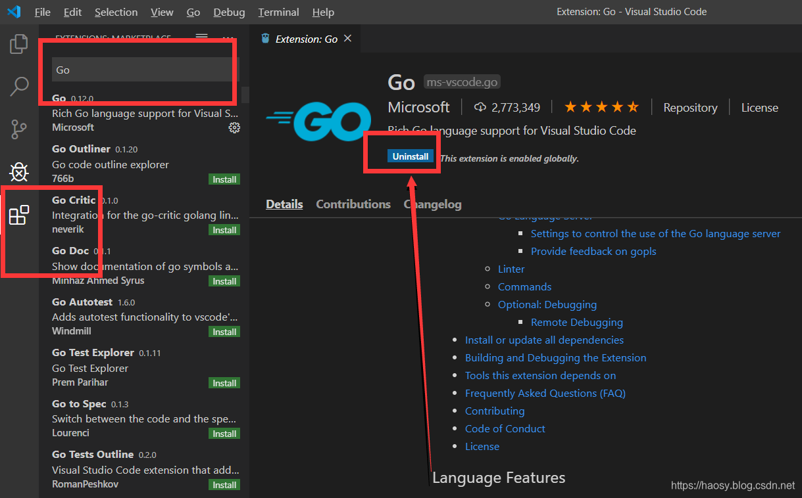Screen dimensions: 802x498
Task: Click the VS Code logo icon
Action: (14, 12)
